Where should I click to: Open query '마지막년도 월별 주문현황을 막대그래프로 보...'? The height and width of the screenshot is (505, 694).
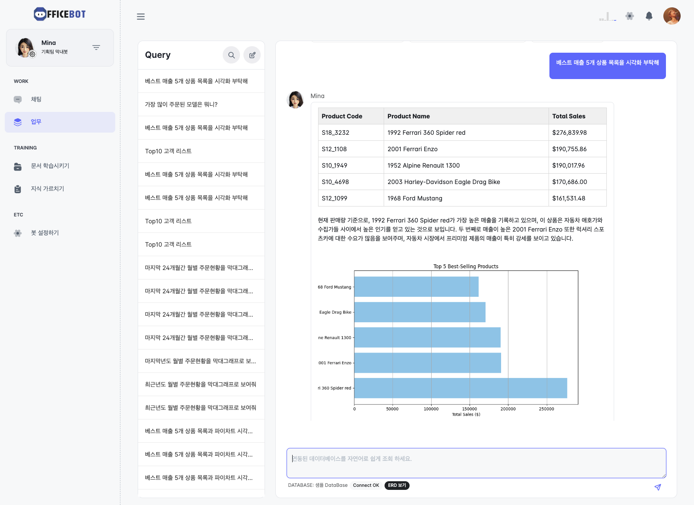[201, 361]
